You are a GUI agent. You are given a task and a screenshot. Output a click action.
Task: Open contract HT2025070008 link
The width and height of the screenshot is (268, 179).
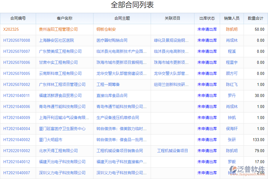(17, 40)
